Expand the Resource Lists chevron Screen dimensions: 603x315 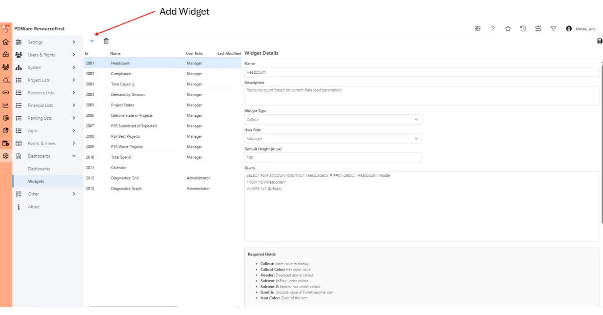point(74,93)
